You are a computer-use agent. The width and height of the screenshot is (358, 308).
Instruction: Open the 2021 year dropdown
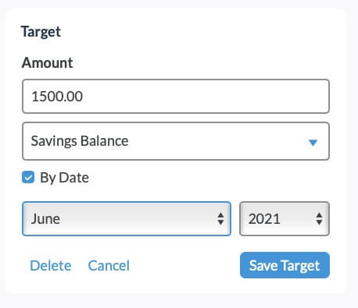coord(285,219)
